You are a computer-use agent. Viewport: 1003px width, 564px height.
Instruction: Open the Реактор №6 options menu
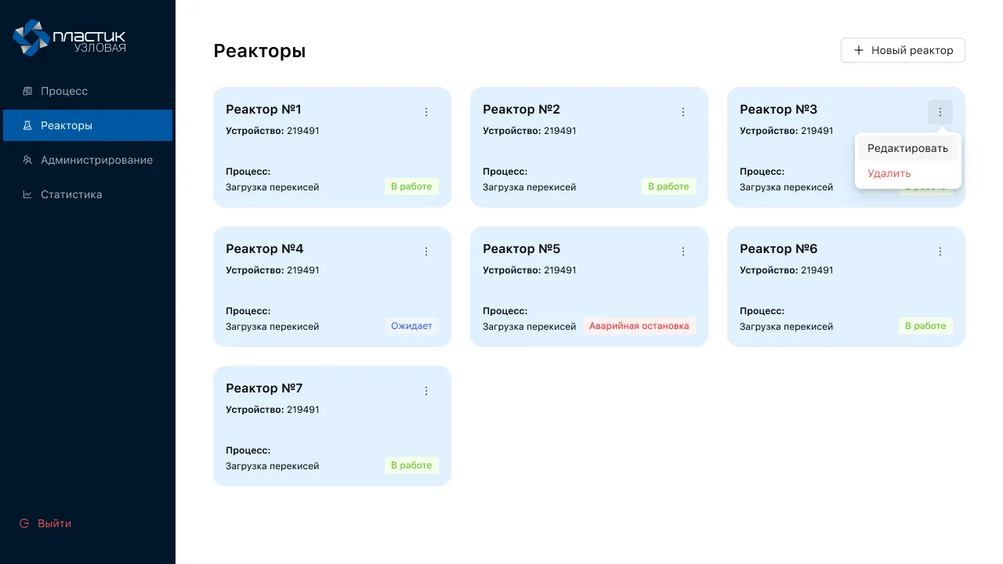click(940, 251)
